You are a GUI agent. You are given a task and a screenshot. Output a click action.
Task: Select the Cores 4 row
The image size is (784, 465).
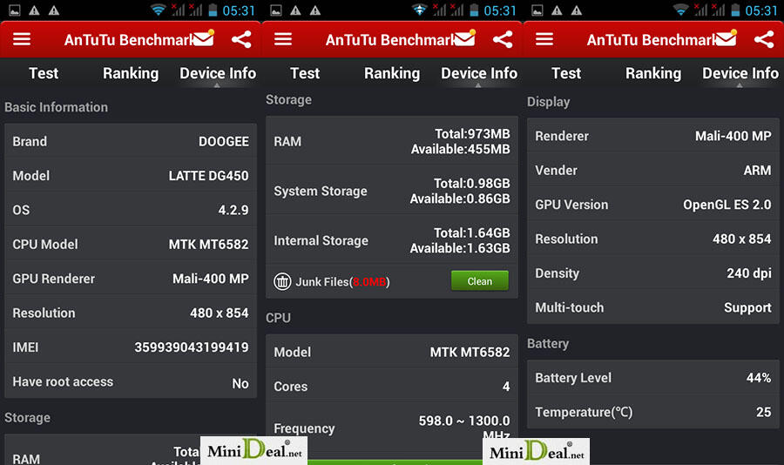(x=392, y=387)
